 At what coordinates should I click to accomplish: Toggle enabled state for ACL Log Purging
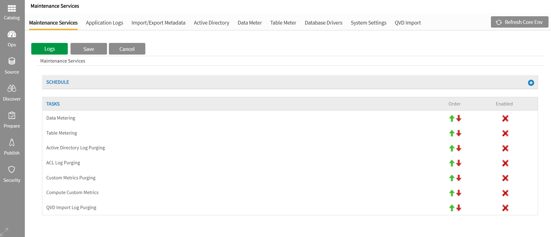(x=505, y=163)
